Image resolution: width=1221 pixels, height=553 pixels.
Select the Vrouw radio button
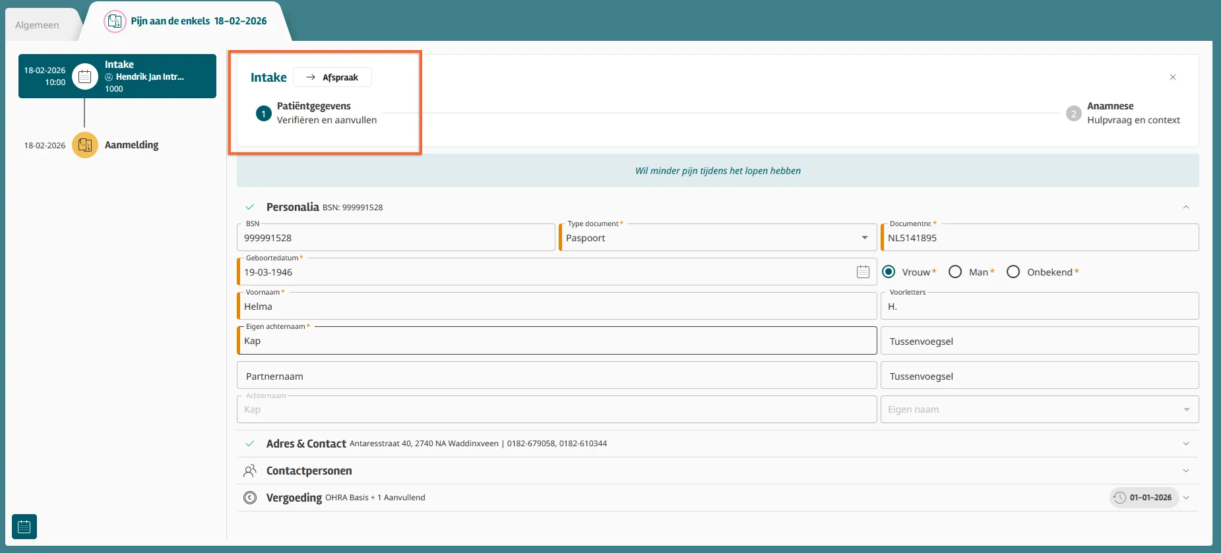click(x=889, y=272)
